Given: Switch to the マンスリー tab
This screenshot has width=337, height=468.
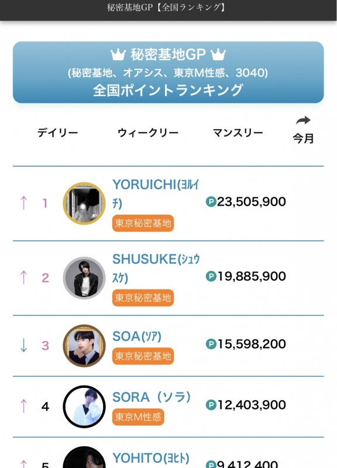Looking at the screenshot, I should [238, 133].
